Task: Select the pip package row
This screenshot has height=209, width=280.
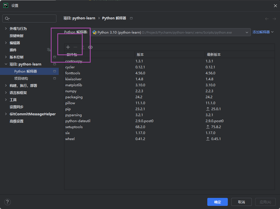Action: [169, 109]
